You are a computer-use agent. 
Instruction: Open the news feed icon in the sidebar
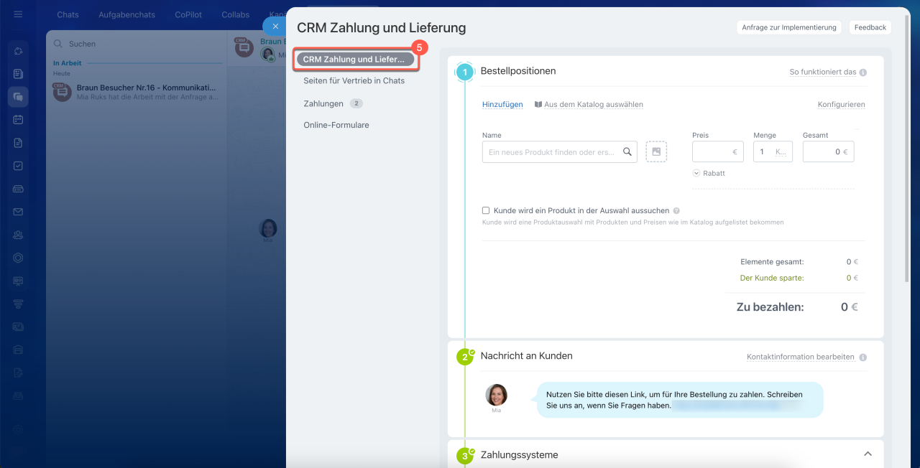coord(18,73)
